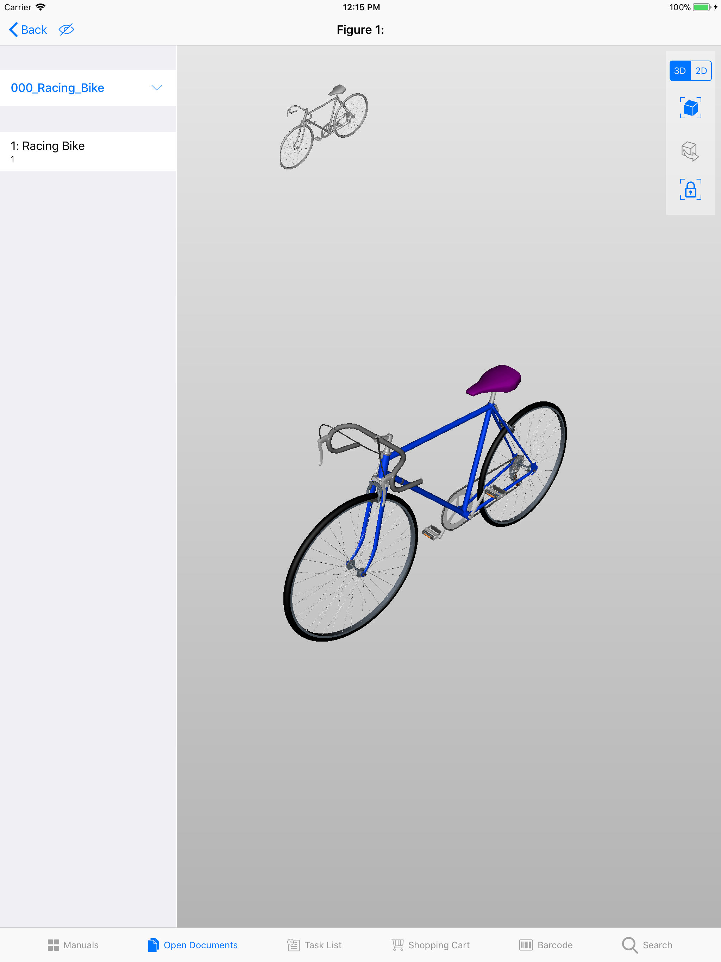Open the Task List tab
This screenshot has width=721, height=962.
(314, 945)
